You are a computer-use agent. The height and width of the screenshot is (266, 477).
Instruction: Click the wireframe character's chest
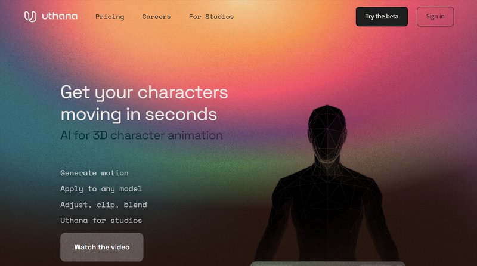(327, 195)
